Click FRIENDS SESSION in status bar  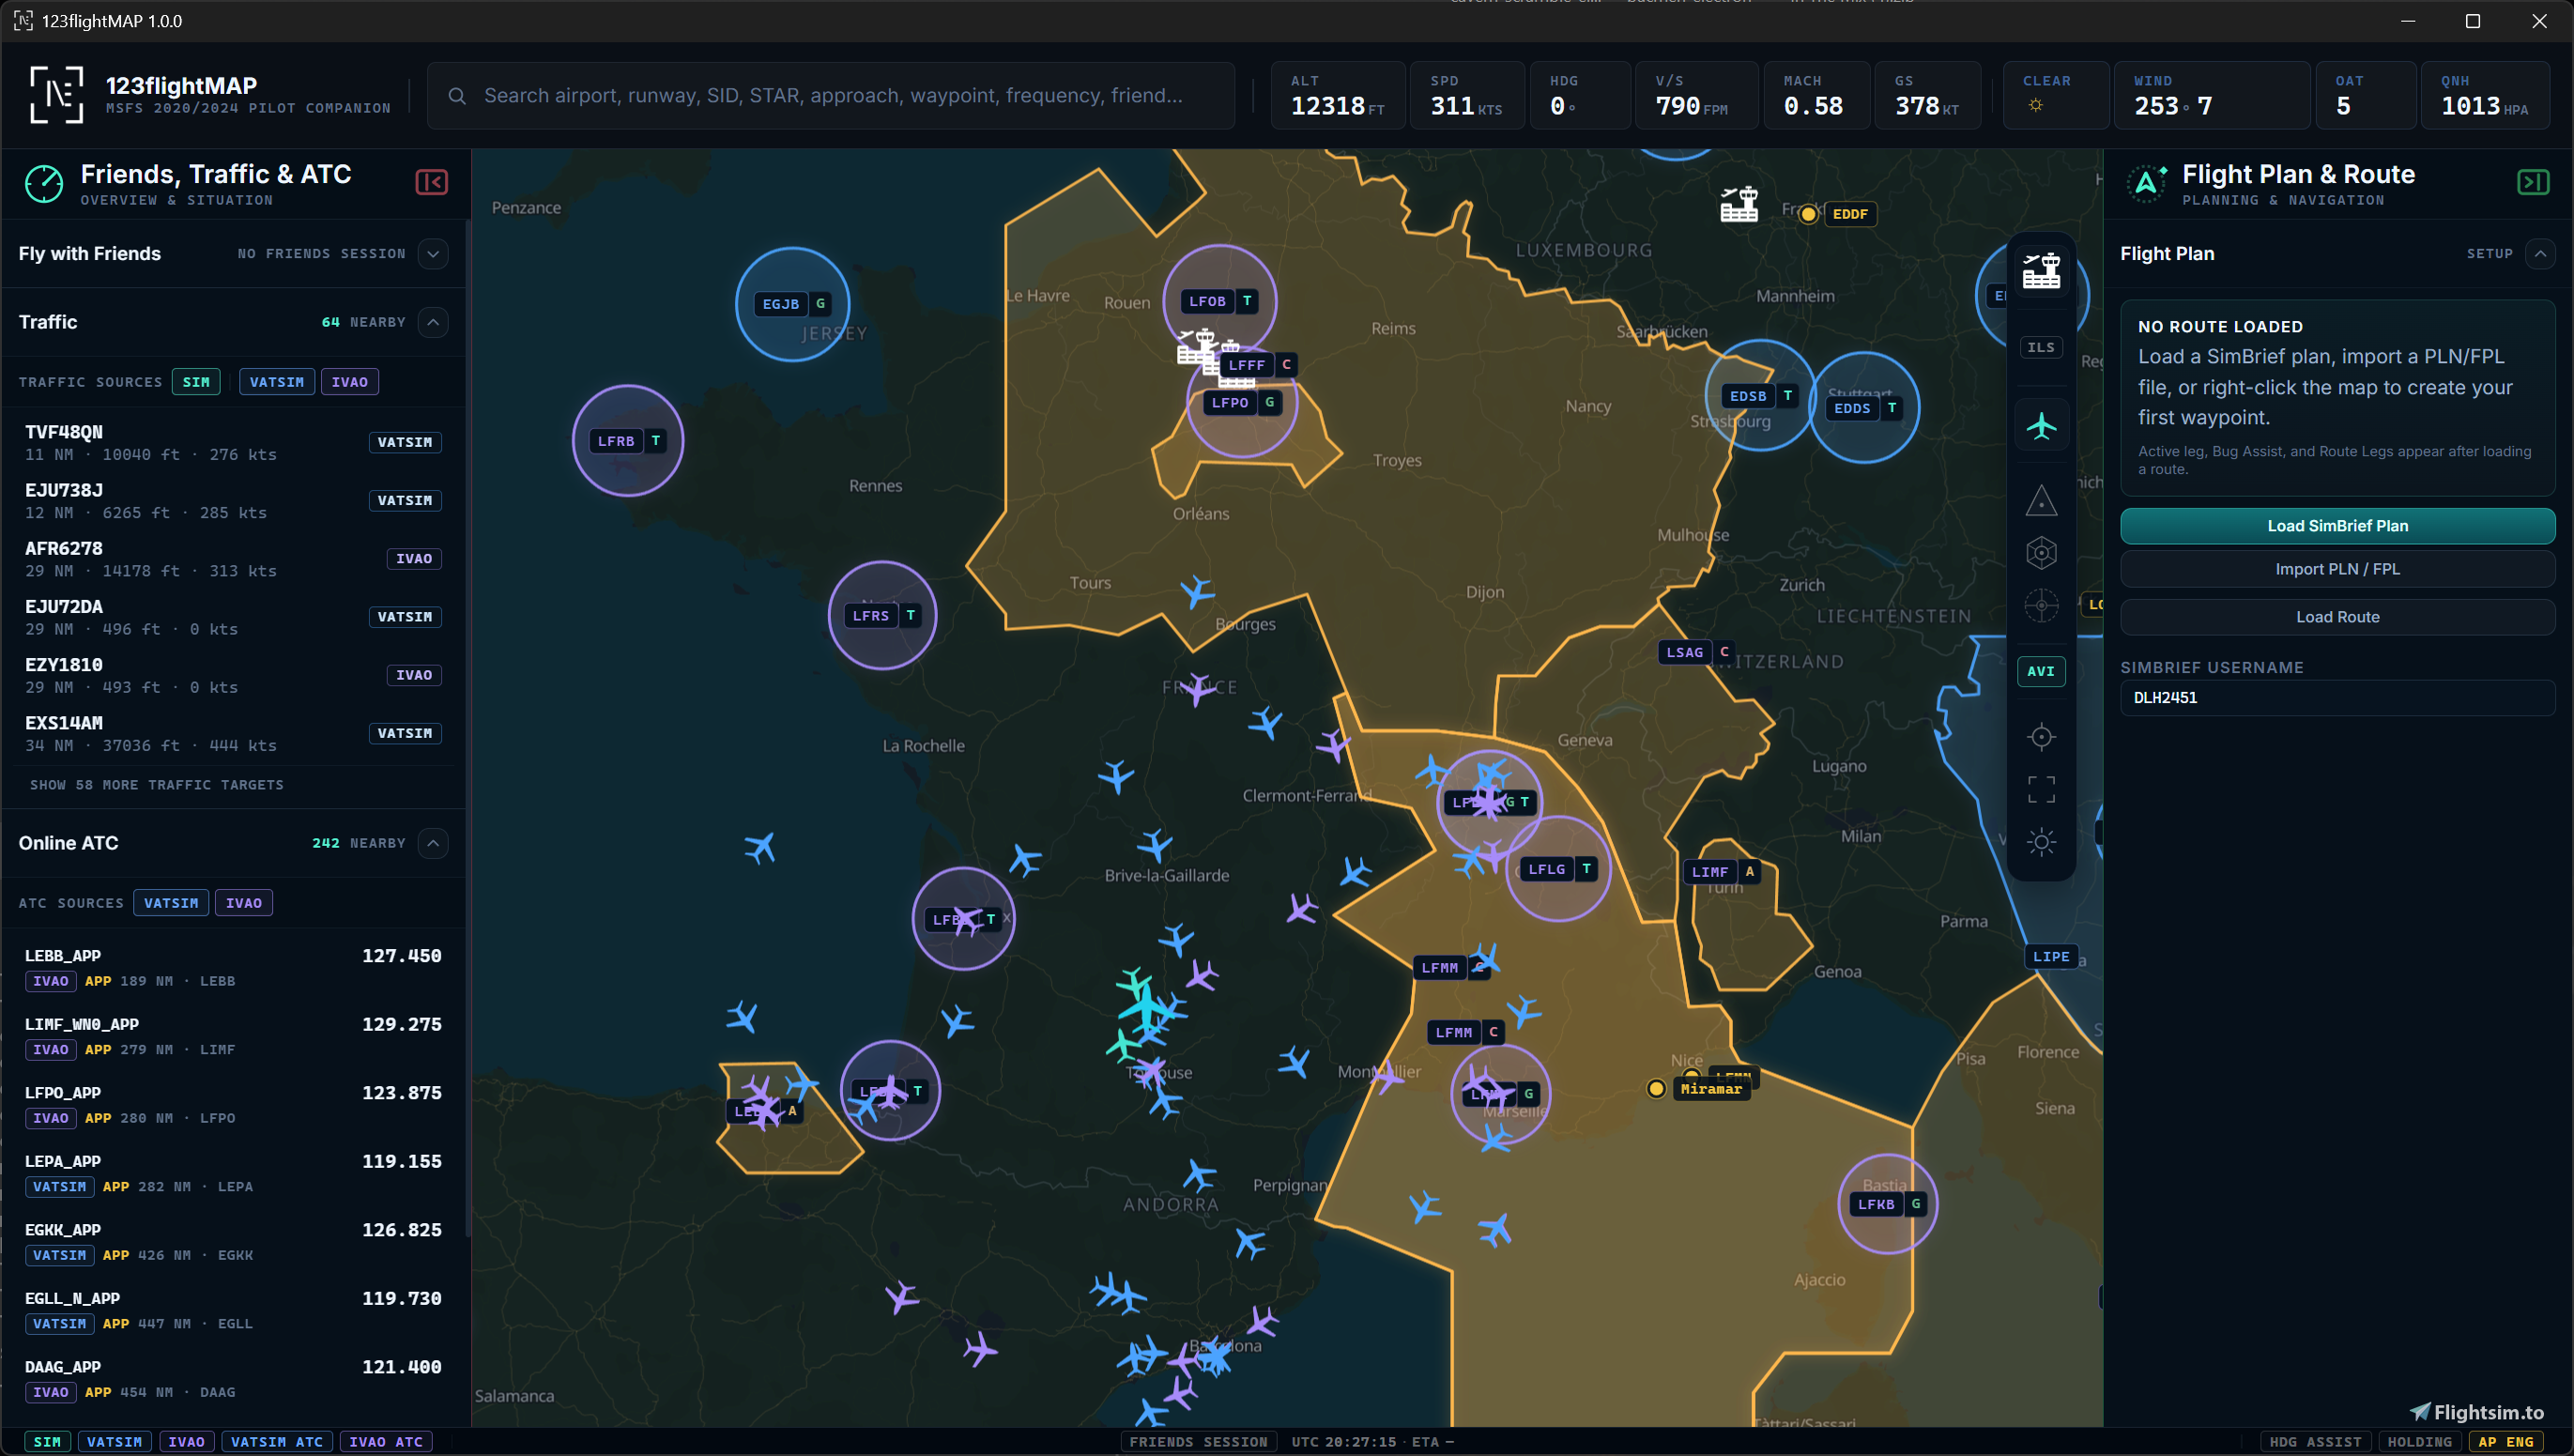[x=1198, y=1442]
